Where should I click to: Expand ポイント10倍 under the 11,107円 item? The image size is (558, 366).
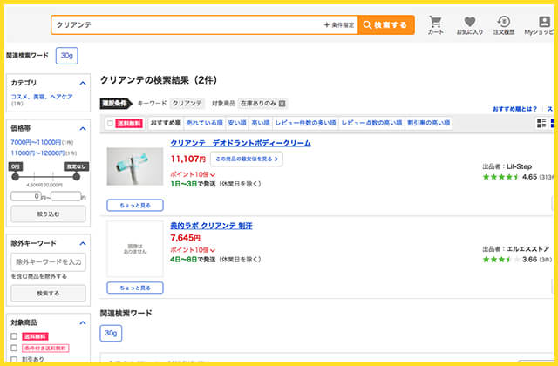coord(193,174)
